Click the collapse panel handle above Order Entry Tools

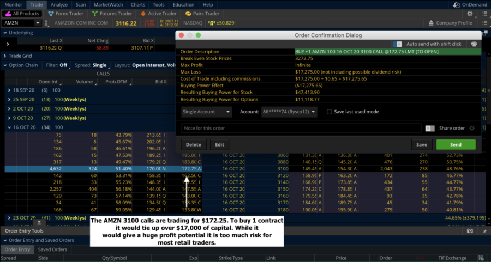39,222
